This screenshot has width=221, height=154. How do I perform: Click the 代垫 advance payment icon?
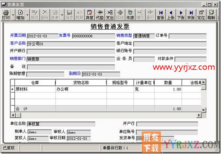(100, 15)
